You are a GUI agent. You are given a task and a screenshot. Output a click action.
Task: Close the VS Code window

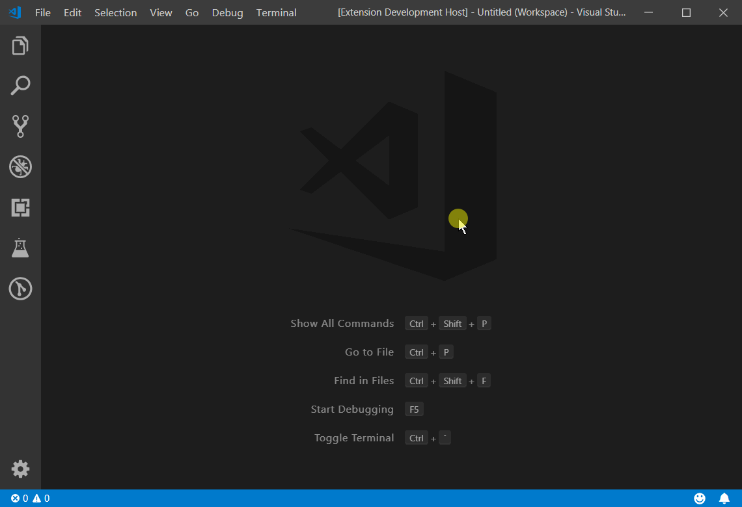tap(723, 13)
